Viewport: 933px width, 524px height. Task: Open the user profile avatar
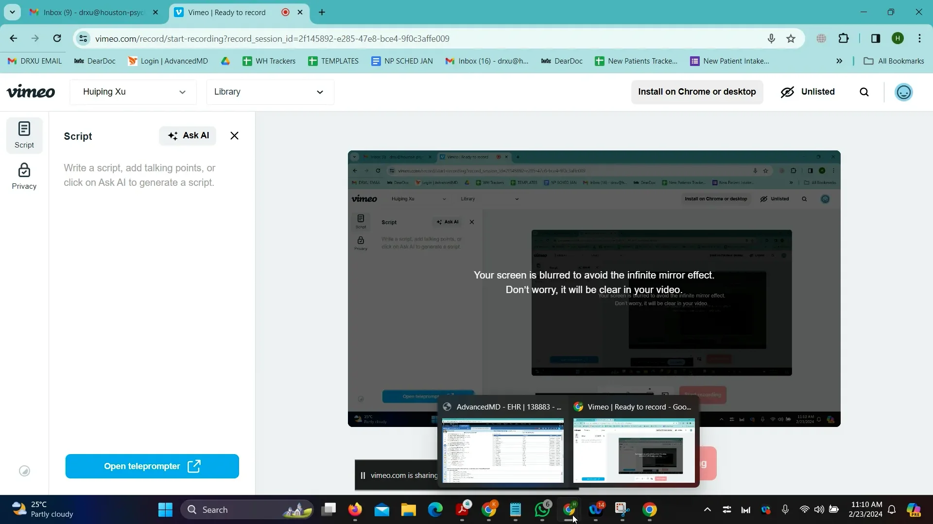[x=903, y=92]
